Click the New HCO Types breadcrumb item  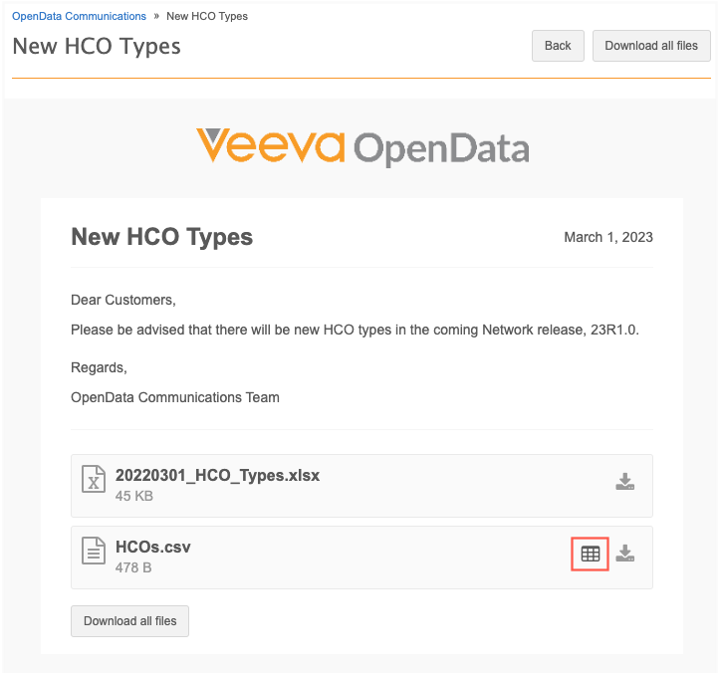pyautogui.click(x=207, y=16)
